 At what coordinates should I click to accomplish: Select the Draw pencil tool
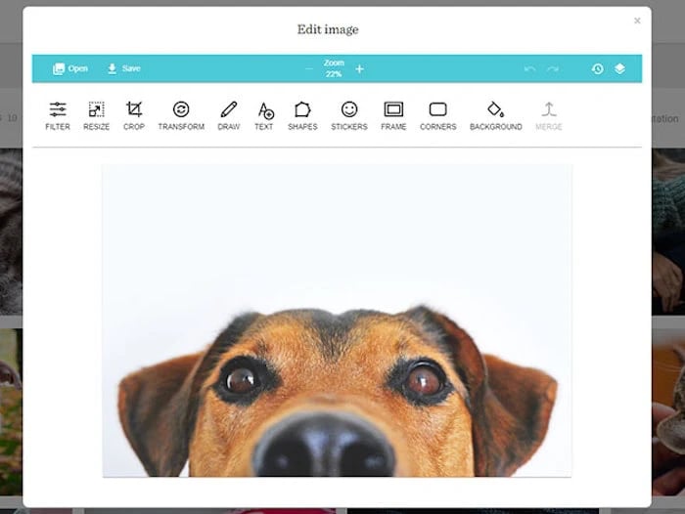tap(228, 115)
